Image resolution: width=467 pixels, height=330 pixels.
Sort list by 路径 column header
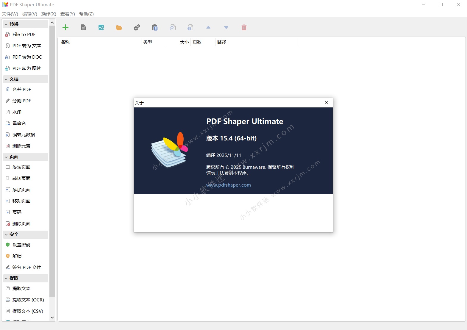coord(257,42)
